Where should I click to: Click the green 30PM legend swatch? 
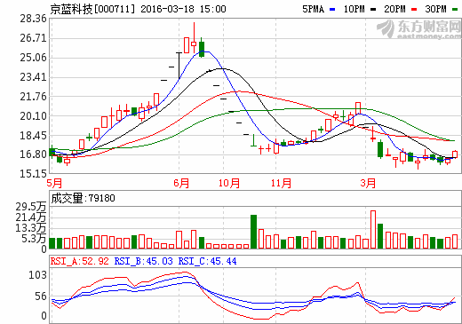(x=455, y=10)
